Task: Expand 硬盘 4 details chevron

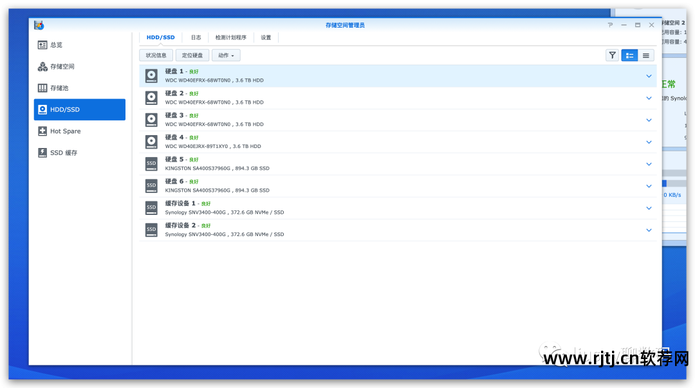Action: point(649,142)
